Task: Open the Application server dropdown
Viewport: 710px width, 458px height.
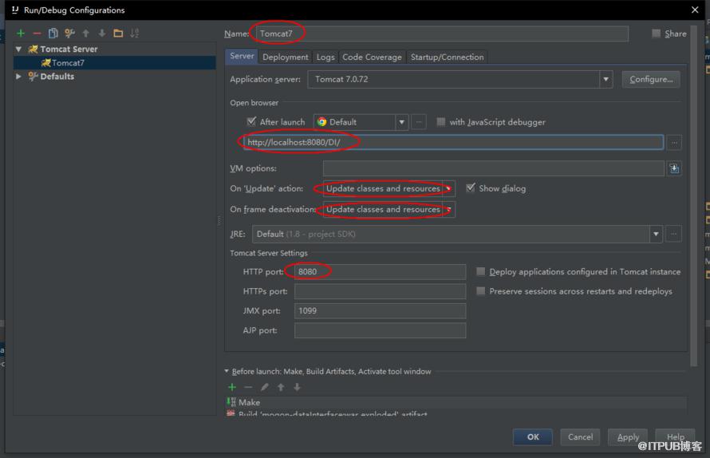Action: point(605,79)
